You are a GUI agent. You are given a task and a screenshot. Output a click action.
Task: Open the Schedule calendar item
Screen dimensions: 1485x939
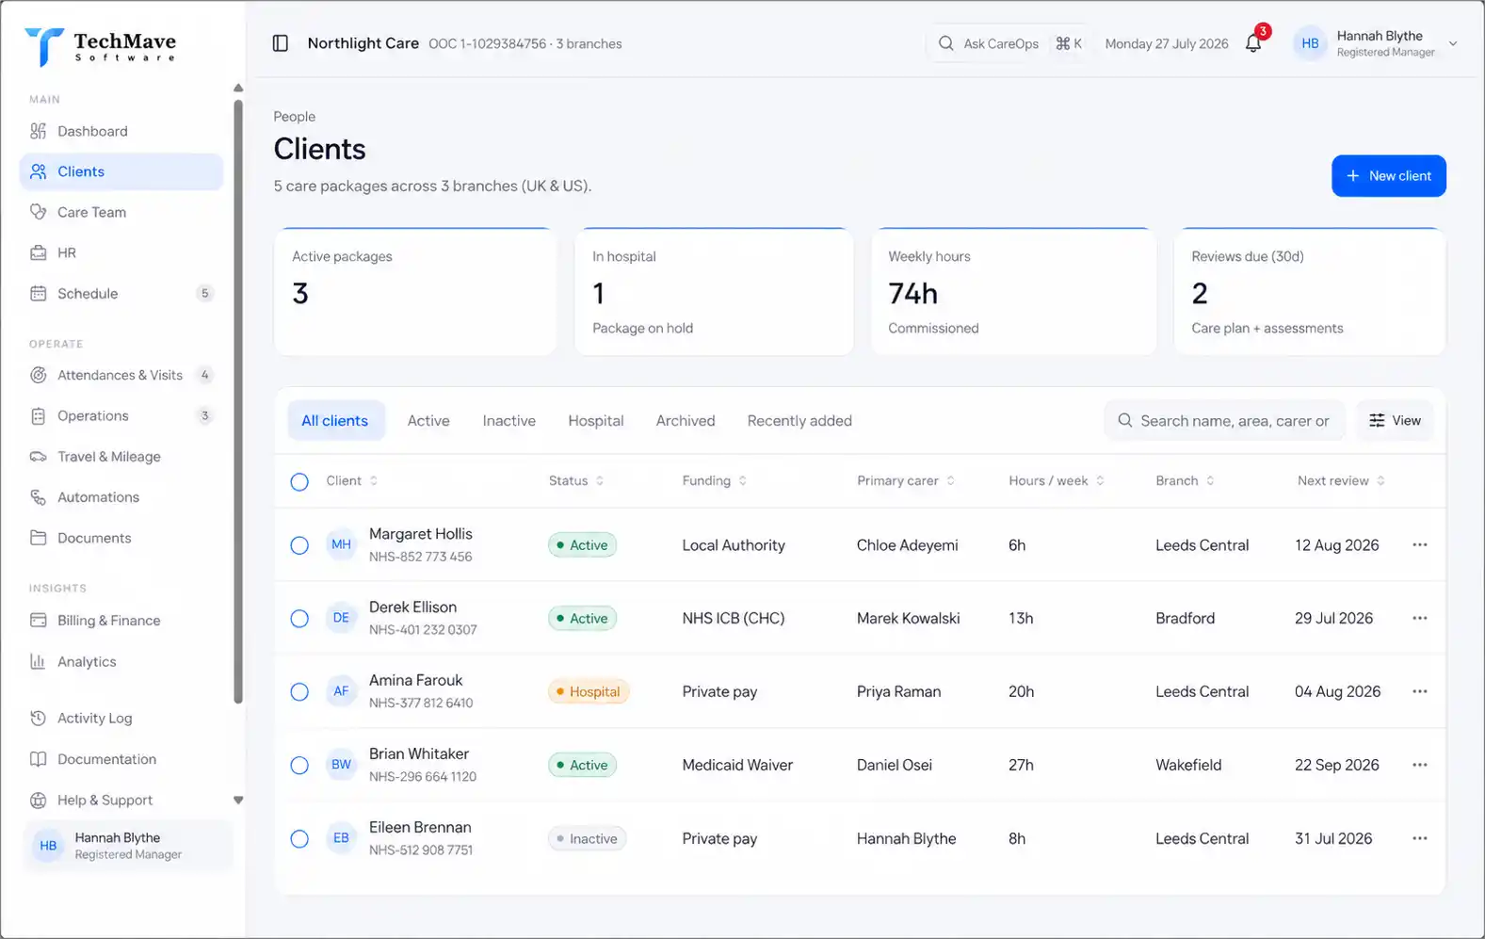pos(121,293)
